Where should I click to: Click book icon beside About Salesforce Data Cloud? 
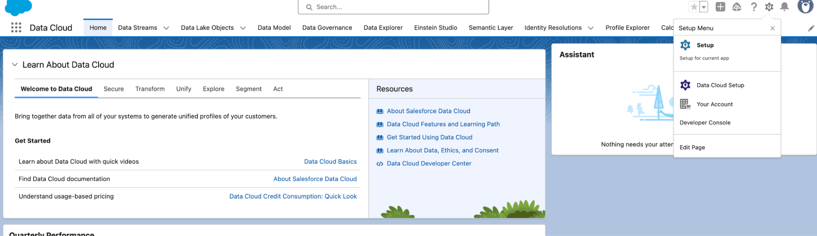[x=380, y=111]
